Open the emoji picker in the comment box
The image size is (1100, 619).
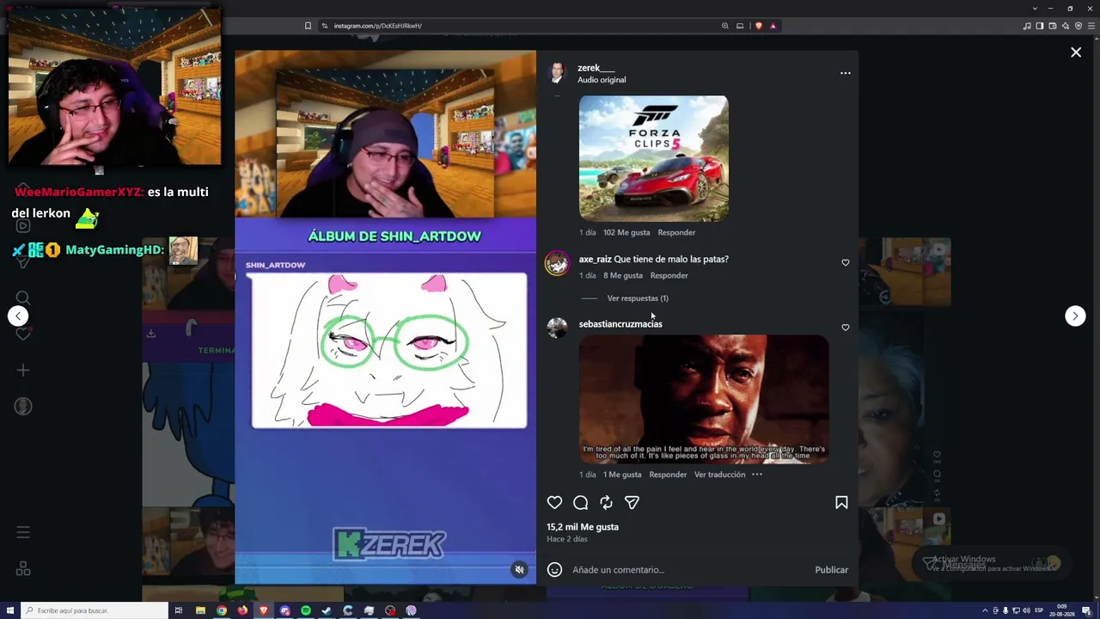554,569
